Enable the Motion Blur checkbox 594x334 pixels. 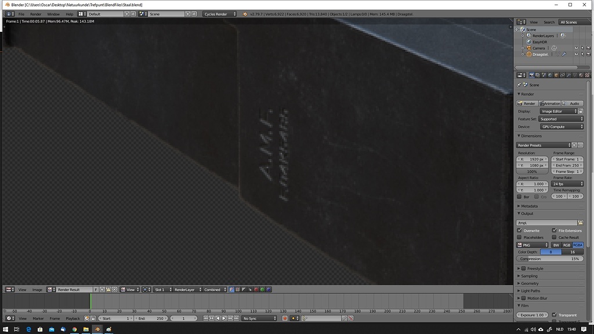(x=524, y=298)
